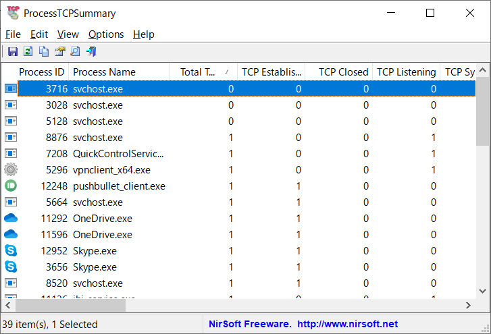Open the nirsoft.net website link
The image size is (491, 334).
click(348, 325)
